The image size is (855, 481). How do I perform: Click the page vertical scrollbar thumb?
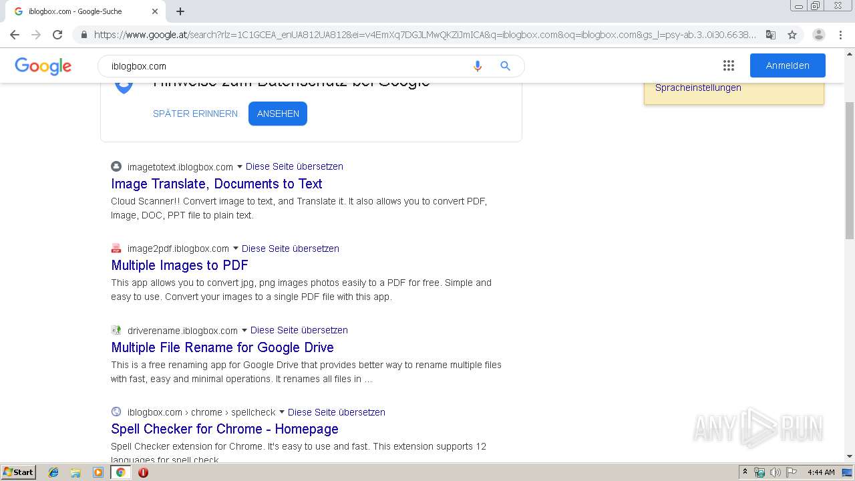click(x=850, y=170)
